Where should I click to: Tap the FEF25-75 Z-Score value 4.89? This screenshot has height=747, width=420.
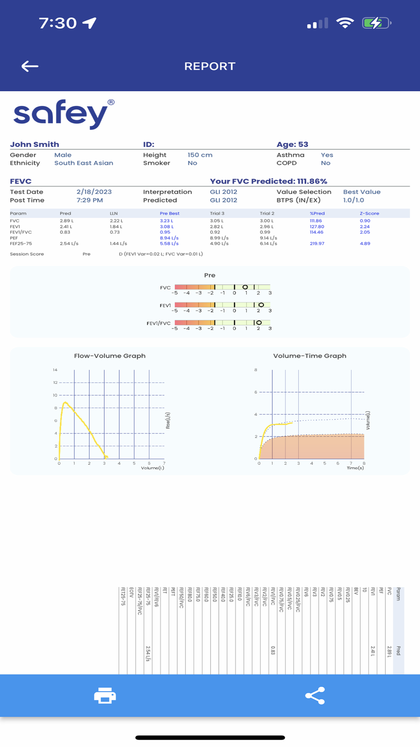(365, 243)
